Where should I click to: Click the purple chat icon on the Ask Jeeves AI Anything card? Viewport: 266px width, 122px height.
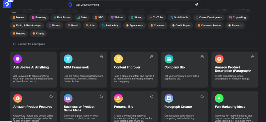click(18, 59)
